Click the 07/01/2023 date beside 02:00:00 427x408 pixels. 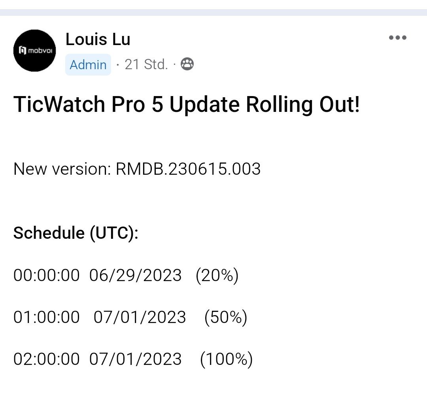135,359
